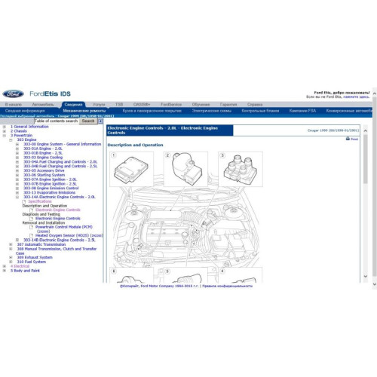Select 303-04A Fuel Charging and Controls 2.0L

click(x=60, y=162)
